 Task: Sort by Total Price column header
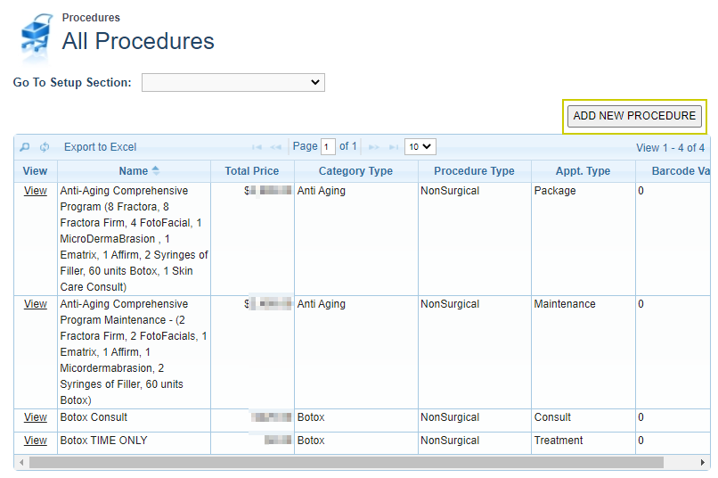tap(252, 171)
